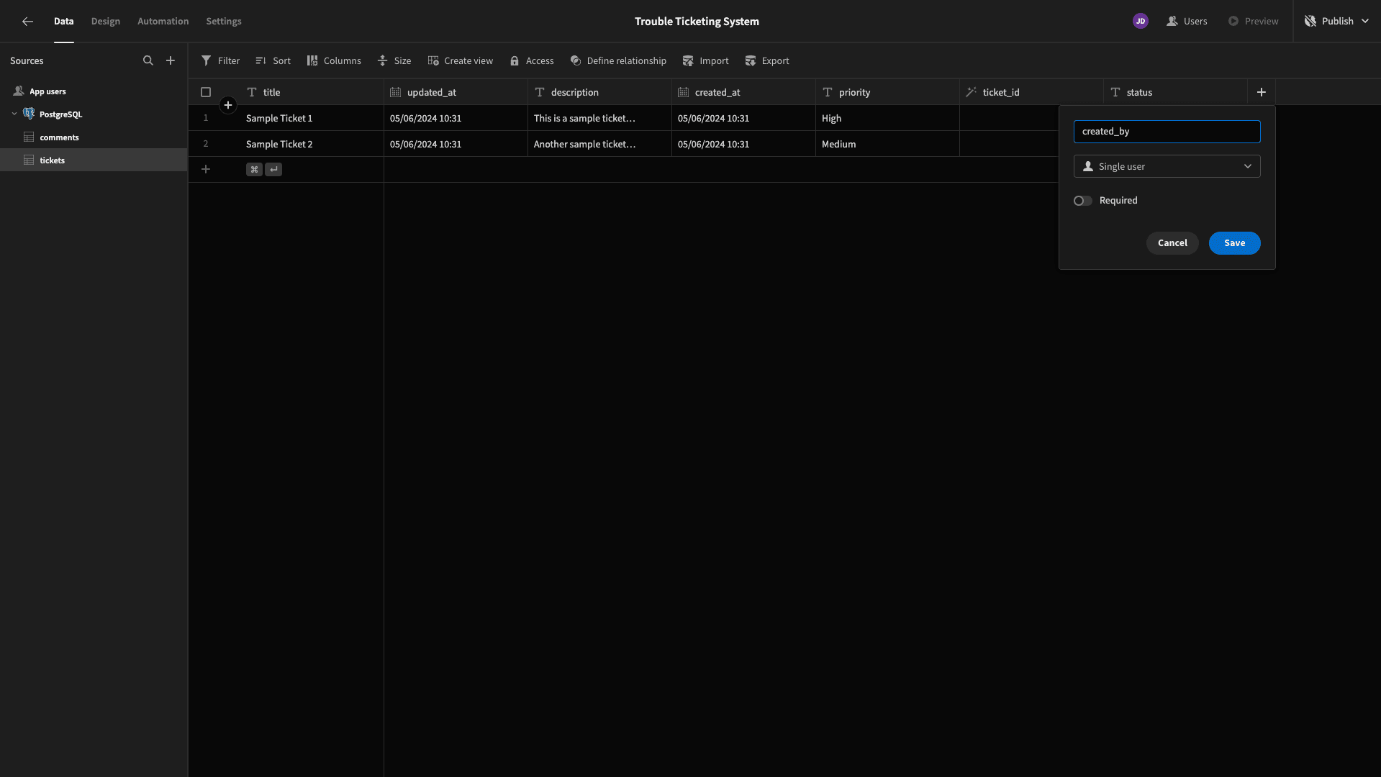Select App users in the sidebar
Image resolution: width=1381 pixels, height=777 pixels.
pos(94,91)
